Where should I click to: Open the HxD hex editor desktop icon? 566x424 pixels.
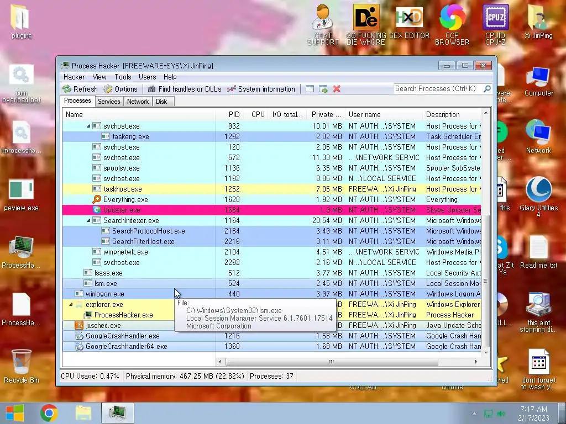click(409, 22)
